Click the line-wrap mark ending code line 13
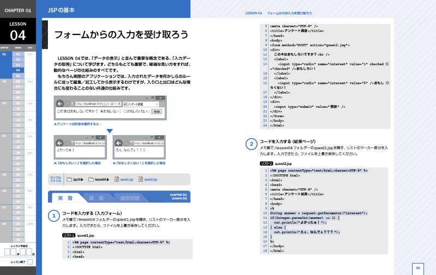 (x=387, y=64)
